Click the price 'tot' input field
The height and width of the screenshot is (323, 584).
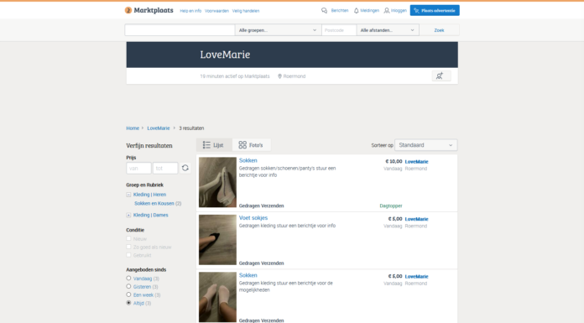tap(165, 168)
